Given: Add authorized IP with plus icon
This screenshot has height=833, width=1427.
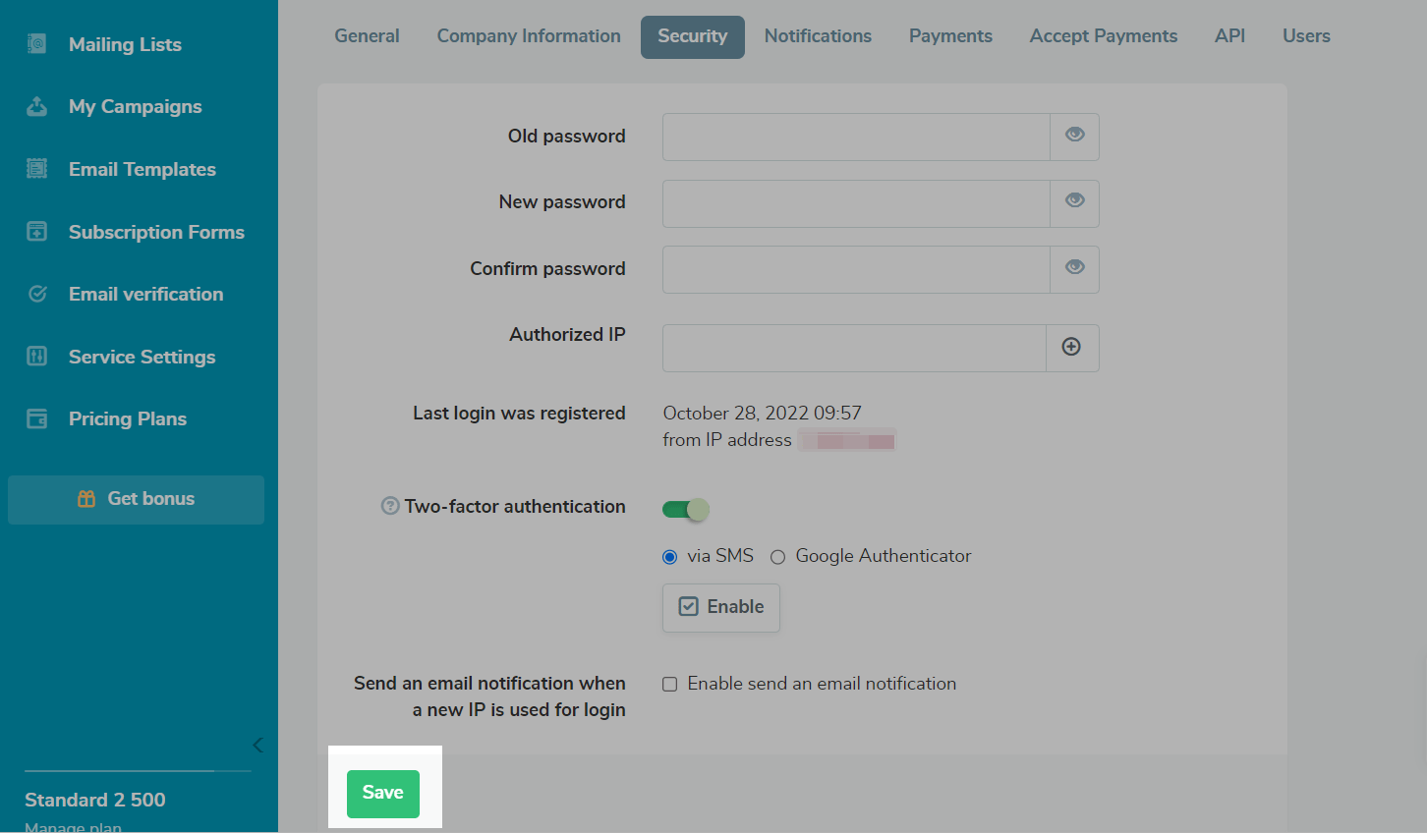Looking at the screenshot, I should pyautogui.click(x=1072, y=347).
